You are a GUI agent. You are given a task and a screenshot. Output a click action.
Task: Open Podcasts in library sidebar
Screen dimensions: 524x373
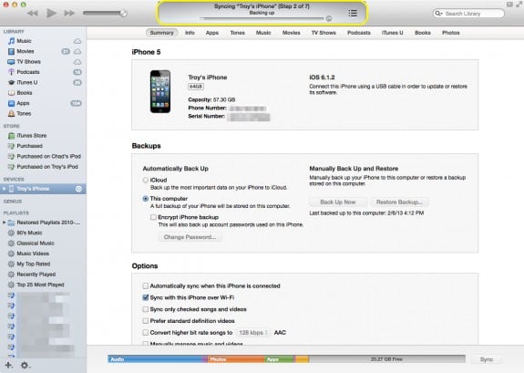tap(27, 72)
